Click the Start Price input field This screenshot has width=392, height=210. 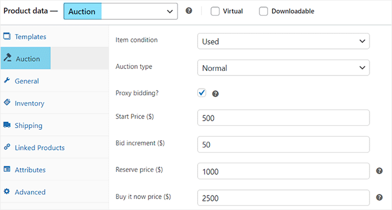(x=283, y=118)
